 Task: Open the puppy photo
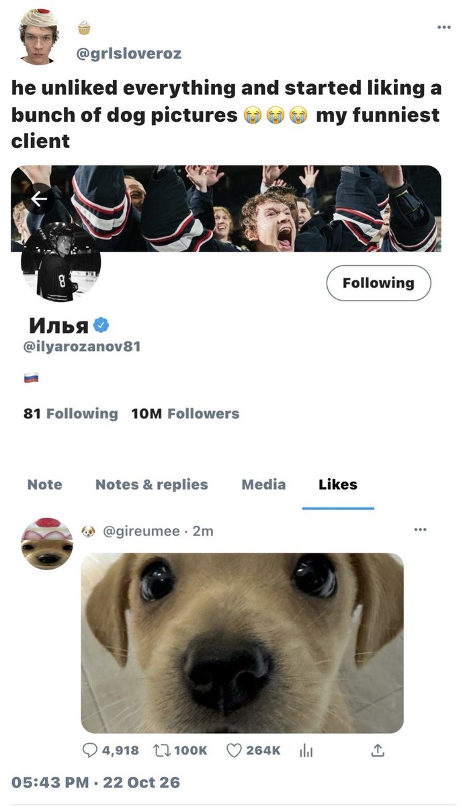243,643
